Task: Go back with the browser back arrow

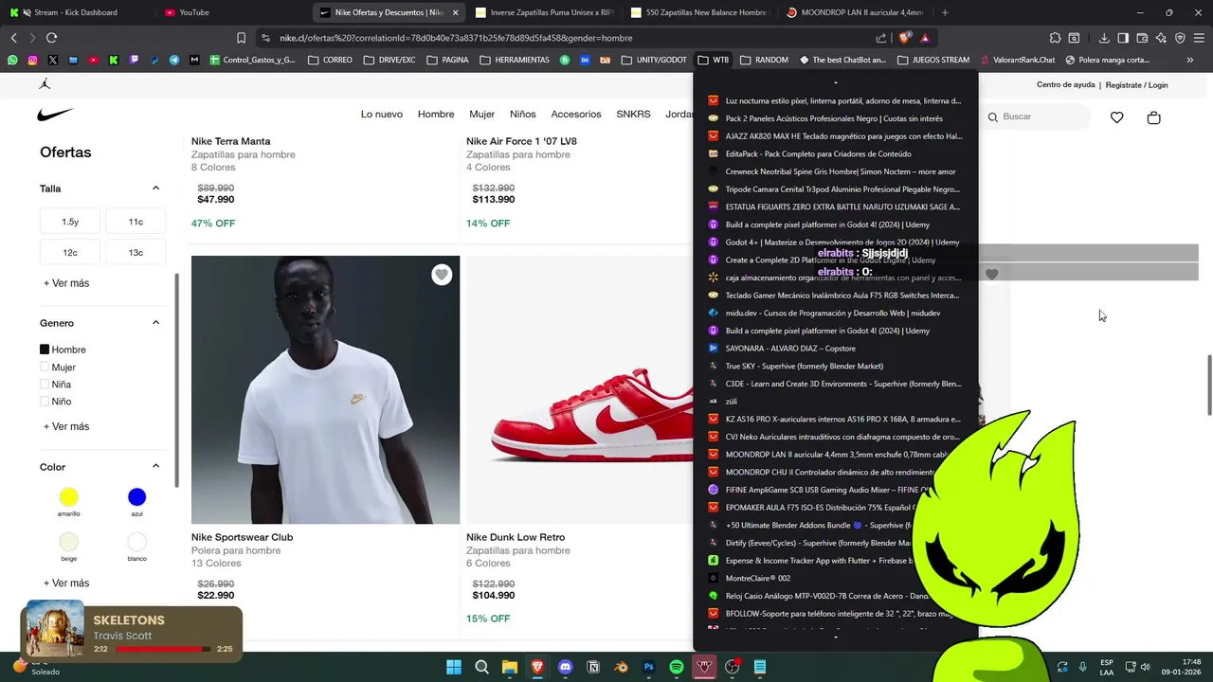Action: [13, 38]
